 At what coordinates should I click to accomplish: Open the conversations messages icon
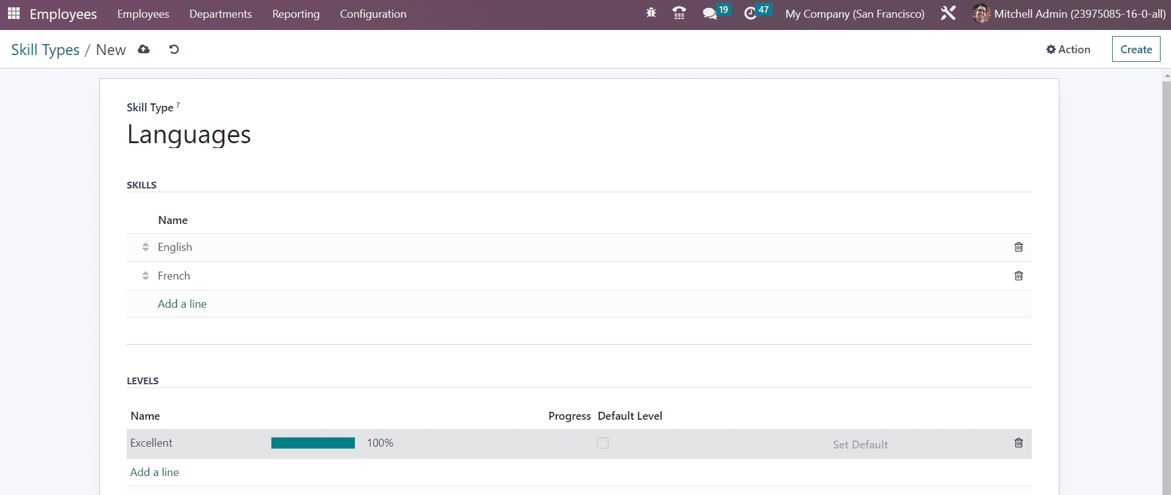[710, 13]
